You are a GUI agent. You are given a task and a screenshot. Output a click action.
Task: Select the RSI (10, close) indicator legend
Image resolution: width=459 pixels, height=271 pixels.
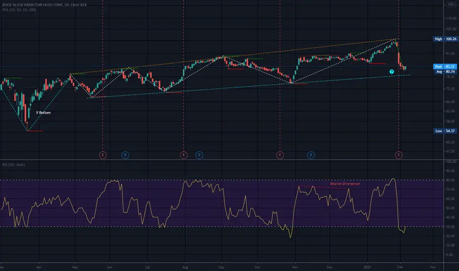13,165
